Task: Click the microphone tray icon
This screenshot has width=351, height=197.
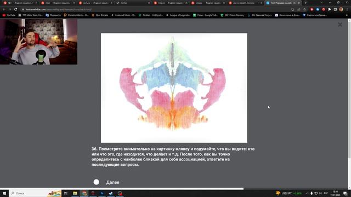Action: (312, 193)
